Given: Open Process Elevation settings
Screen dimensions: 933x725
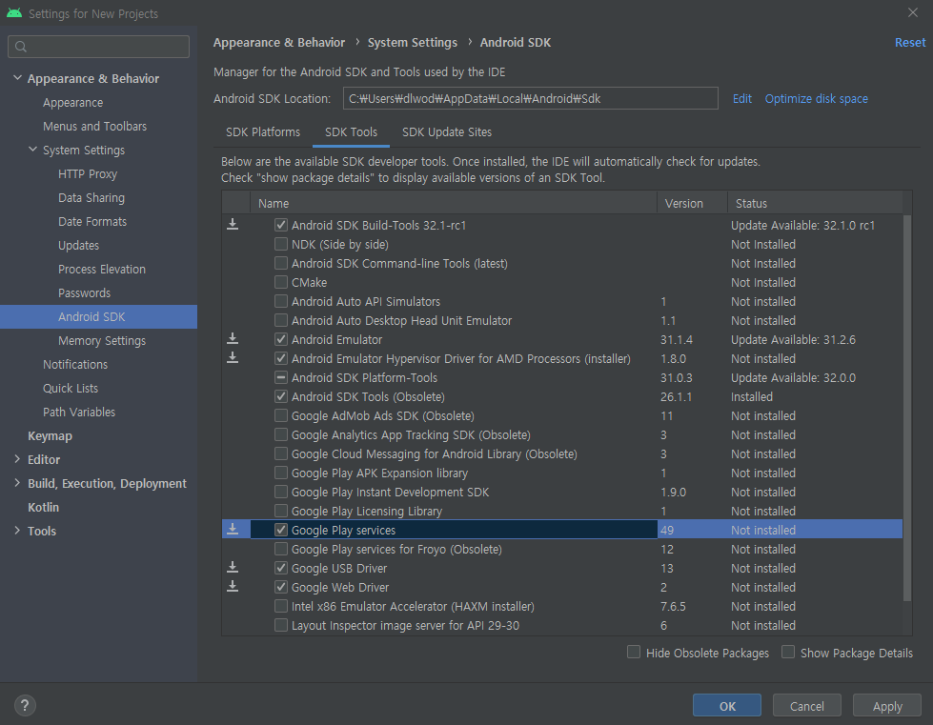Looking at the screenshot, I should tap(102, 269).
